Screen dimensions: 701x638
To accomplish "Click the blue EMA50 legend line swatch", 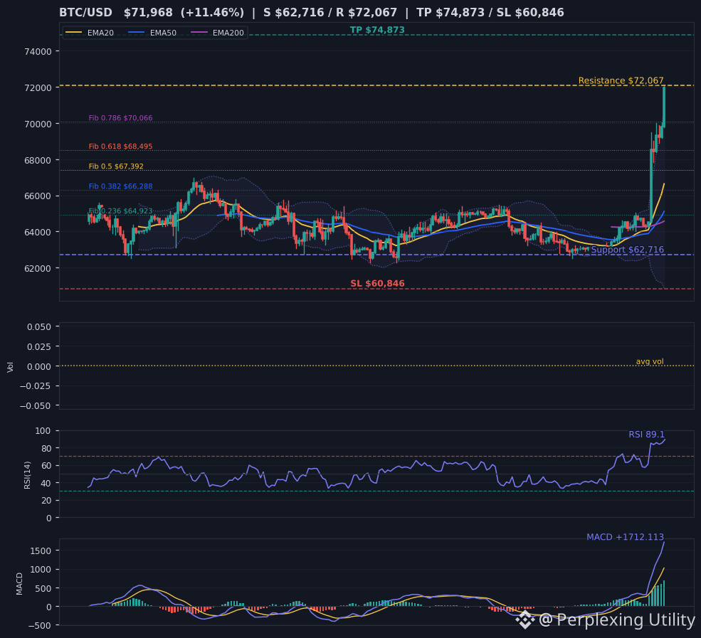I will (137, 33).
